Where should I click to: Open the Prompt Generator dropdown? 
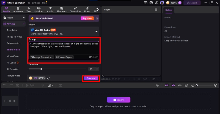pyautogui.click(x=42, y=57)
